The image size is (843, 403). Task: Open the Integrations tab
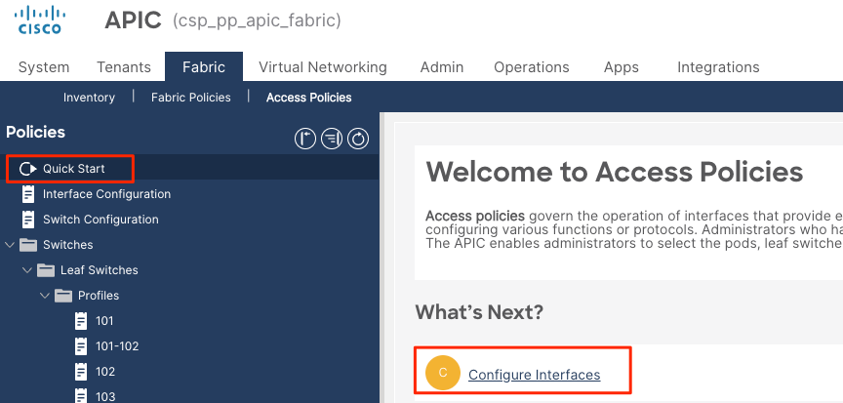[718, 67]
